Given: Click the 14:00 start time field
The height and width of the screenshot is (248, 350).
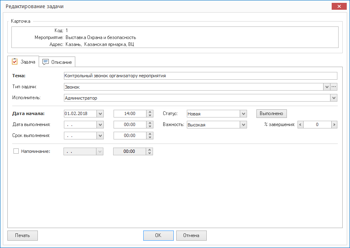Looking at the screenshot, I should pyautogui.click(x=130, y=113).
